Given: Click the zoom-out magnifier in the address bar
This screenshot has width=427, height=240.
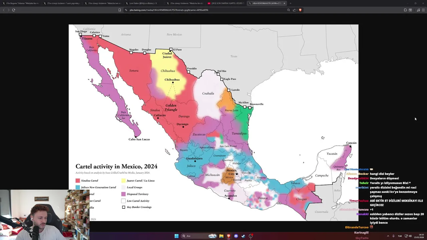Looking at the screenshot, I should coord(289,10).
